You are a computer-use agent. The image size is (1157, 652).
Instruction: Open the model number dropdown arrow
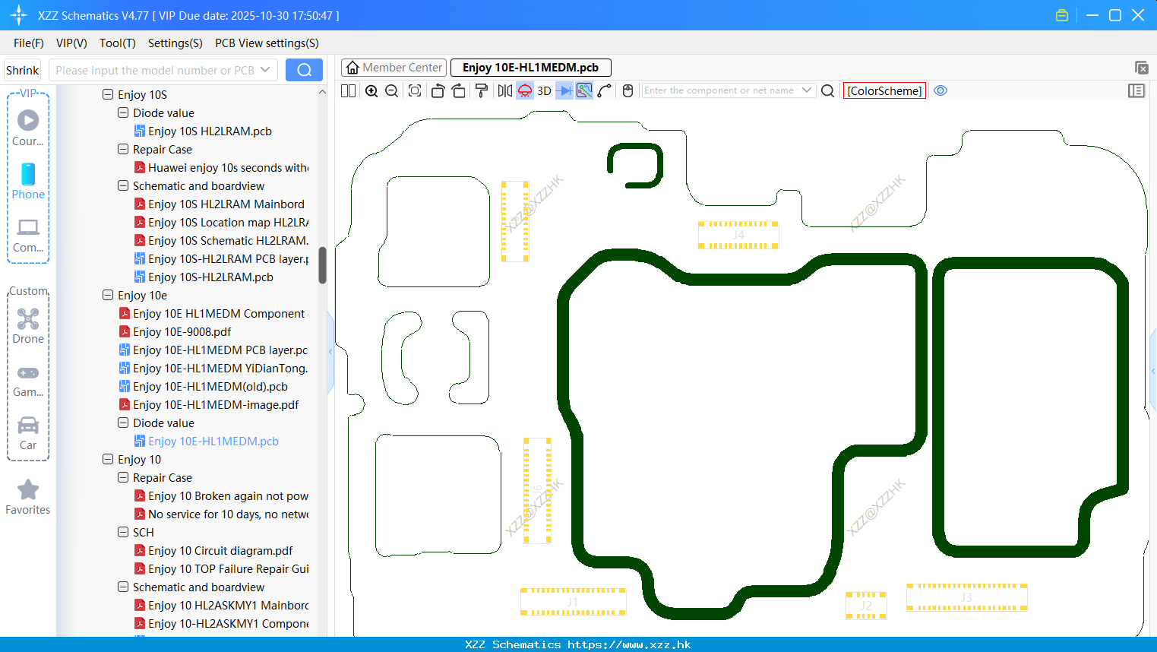[x=265, y=70]
